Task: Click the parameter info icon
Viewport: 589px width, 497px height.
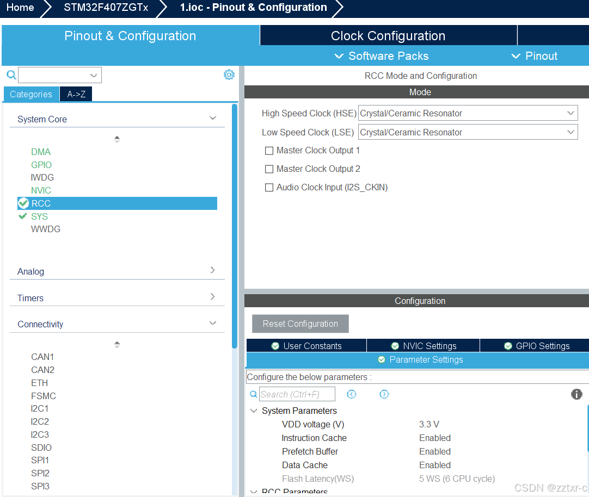Action: coord(576,394)
